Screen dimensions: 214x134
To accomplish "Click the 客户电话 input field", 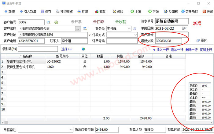I will (x=31, y=41).
